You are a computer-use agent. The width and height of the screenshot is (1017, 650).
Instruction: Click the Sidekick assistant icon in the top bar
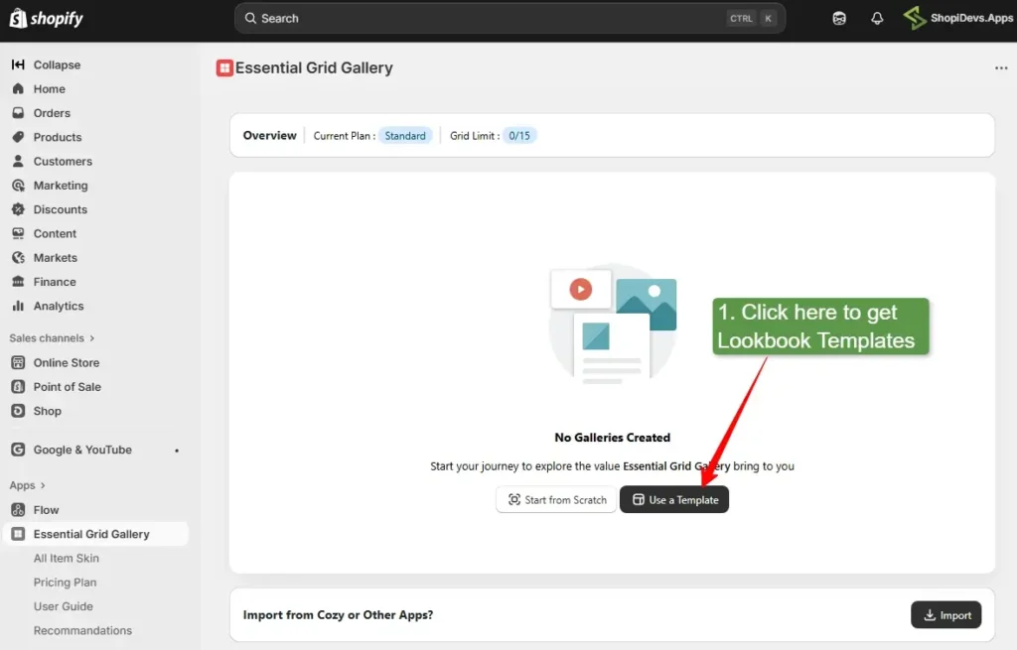pyautogui.click(x=839, y=19)
